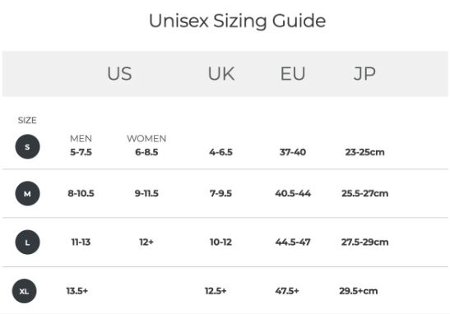Viewport: 450px width, 314px height.
Task: Click the JP 27.5-29cm size value
Action: pos(364,242)
